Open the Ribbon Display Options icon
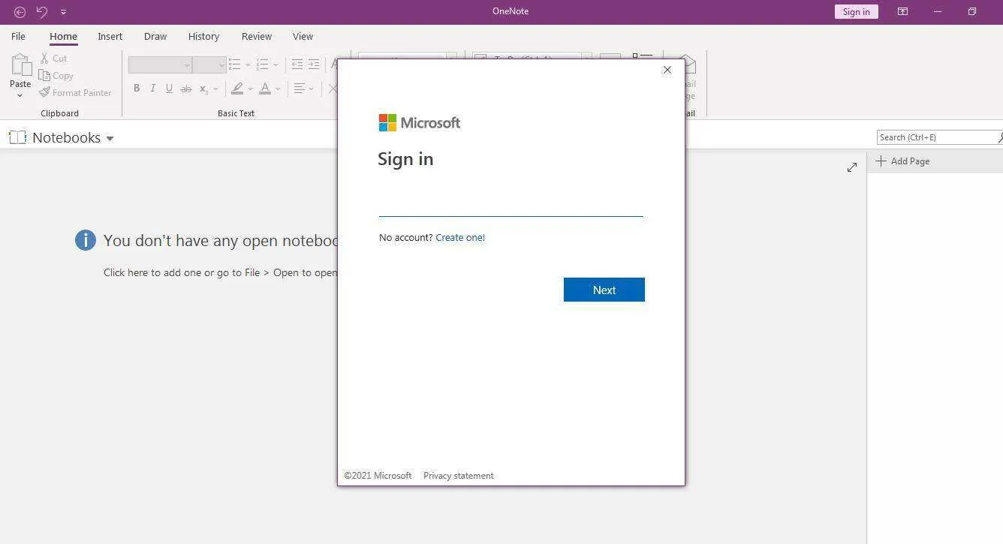Screen dimensions: 1003x544 [x=903, y=11]
